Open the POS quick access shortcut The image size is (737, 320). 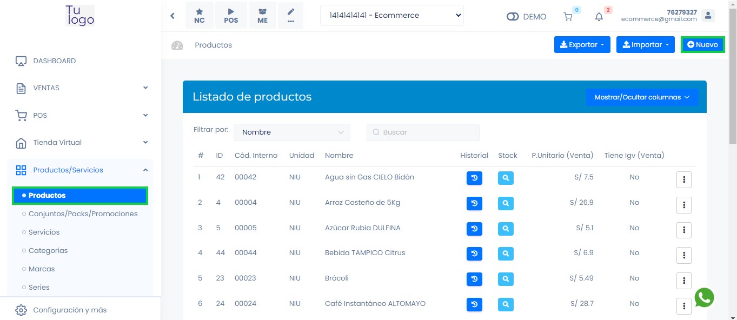pos(231,16)
